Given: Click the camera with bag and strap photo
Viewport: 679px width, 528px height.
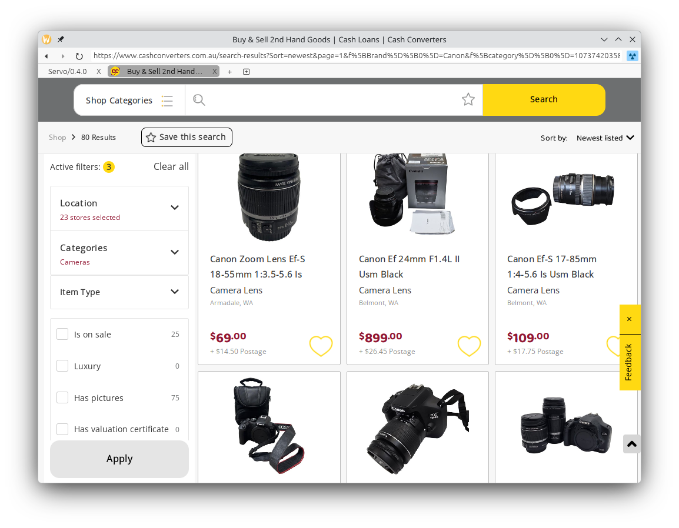Looking at the screenshot, I should coord(269,426).
